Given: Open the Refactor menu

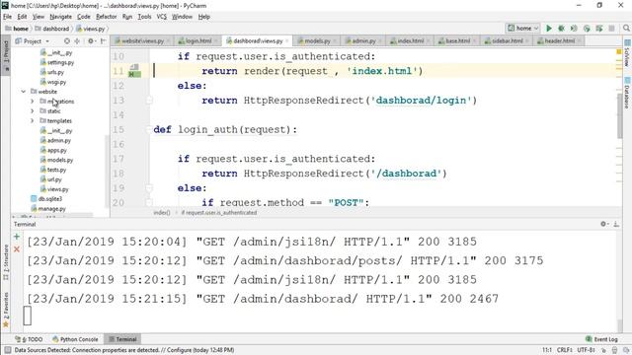Looking at the screenshot, I should tap(106, 17).
